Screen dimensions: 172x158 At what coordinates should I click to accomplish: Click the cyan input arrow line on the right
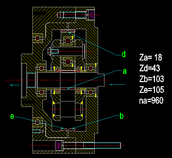point(118,84)
